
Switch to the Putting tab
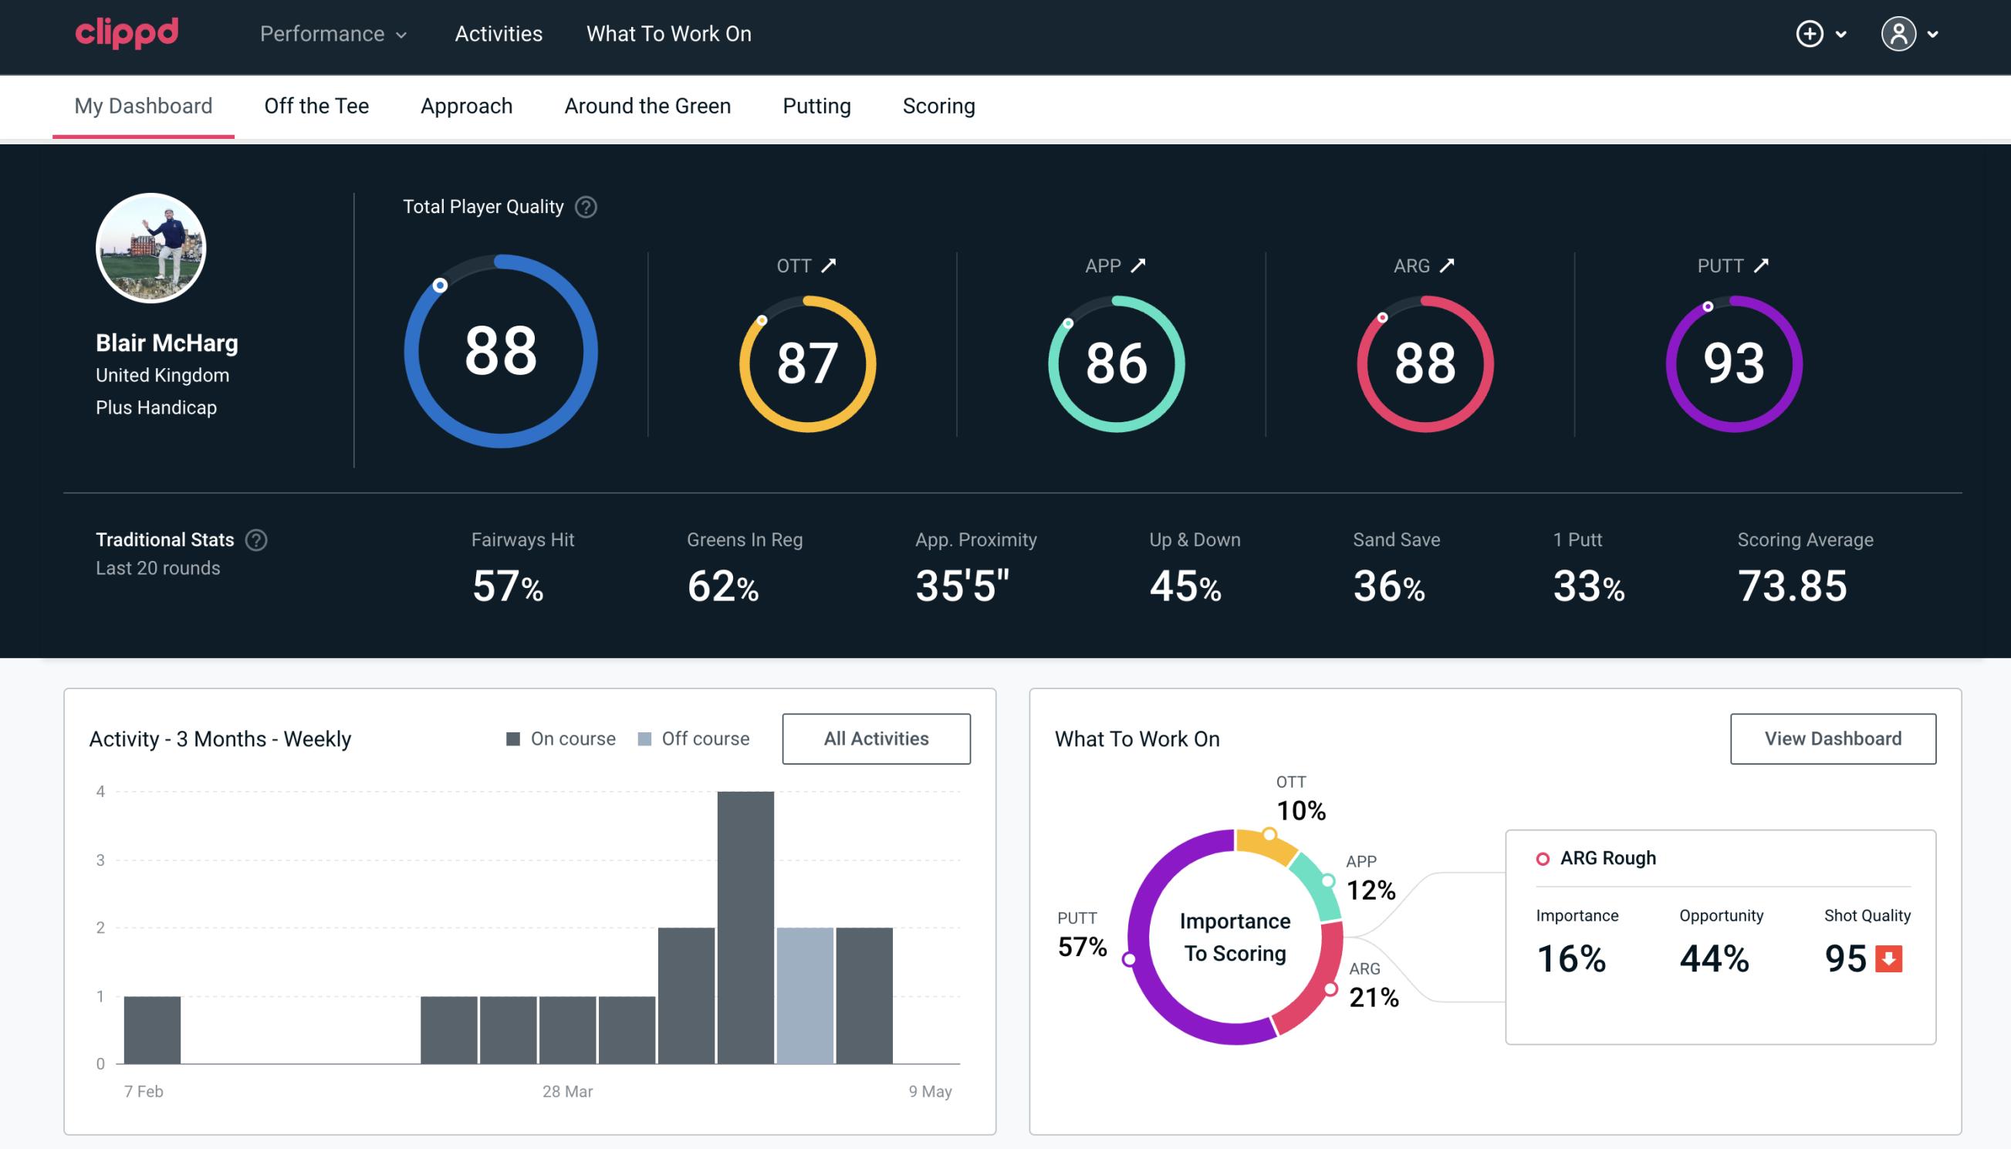coord(815,105)
